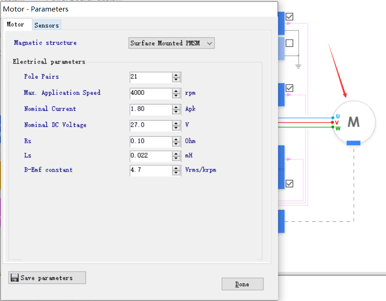Select the Motor tab
386x301 pixels.
point(16,24)
